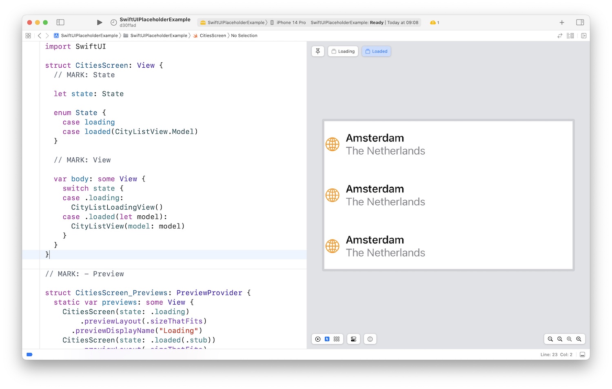The width and height of the screenshot is (612, 389).
Task: Toggle the left Navigator sidebar
Action: point(60,22)
